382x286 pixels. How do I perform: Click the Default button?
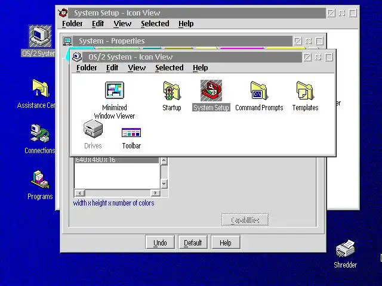193,243
